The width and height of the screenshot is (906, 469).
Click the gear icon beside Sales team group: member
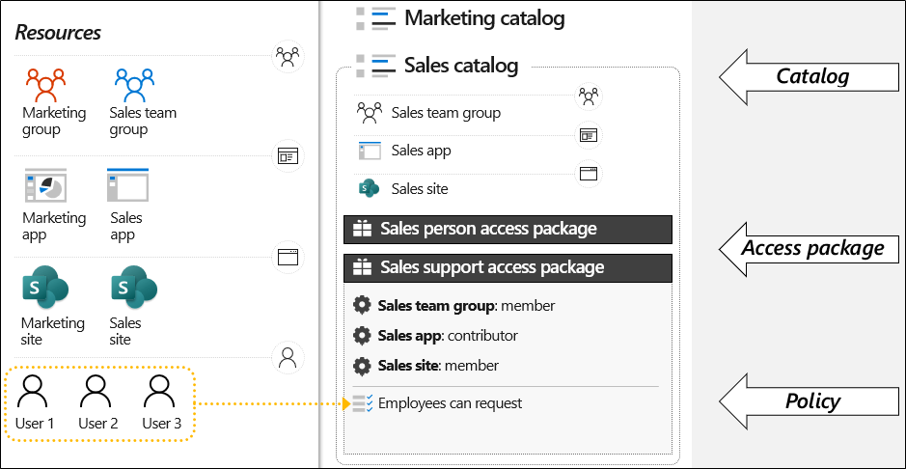click(x=362, y=306)
